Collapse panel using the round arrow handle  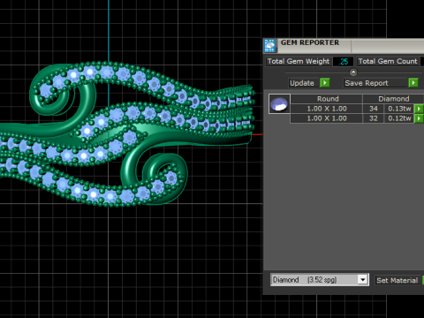pos(353,72)
